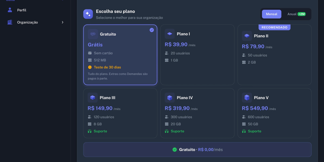This screenshot has width=324, height=162.
Task: Select the Plano III card title
Action: click(107, 98)
